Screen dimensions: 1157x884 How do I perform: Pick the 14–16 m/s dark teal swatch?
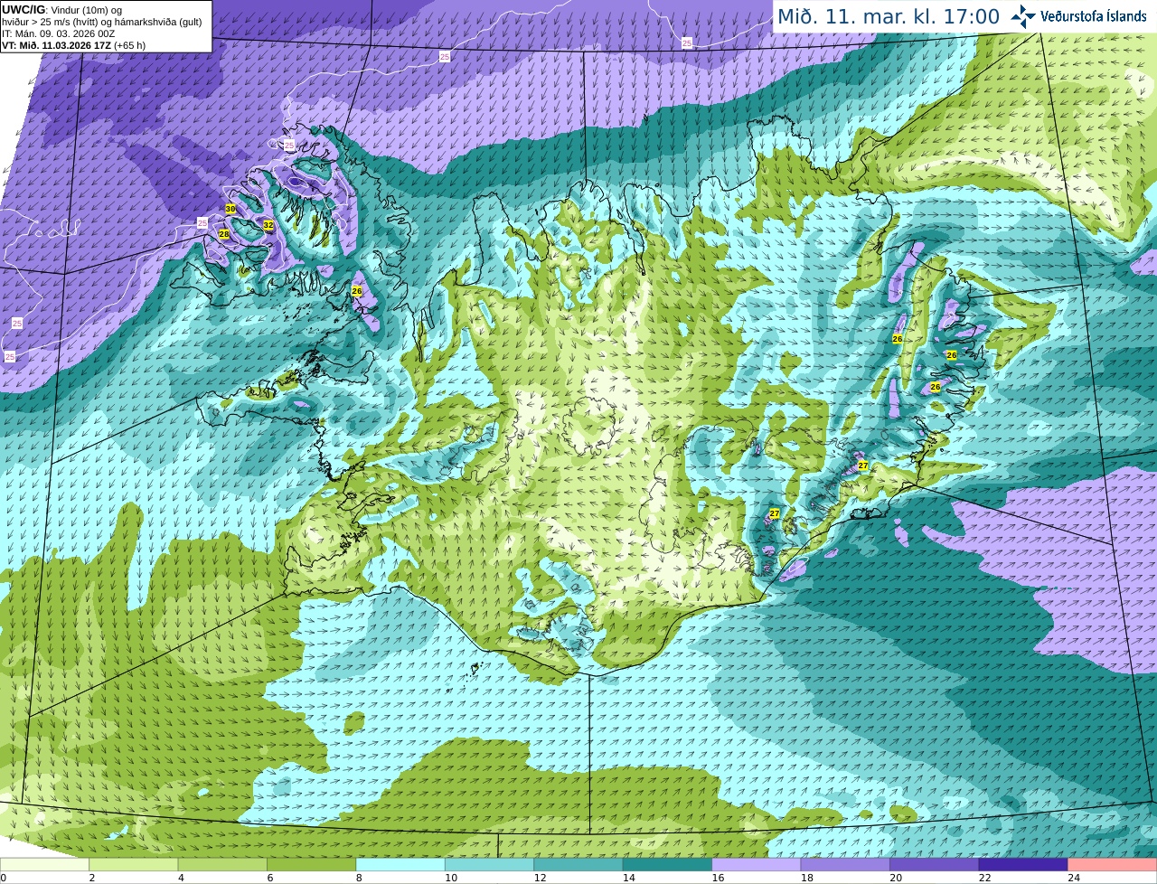click(668, 865)
